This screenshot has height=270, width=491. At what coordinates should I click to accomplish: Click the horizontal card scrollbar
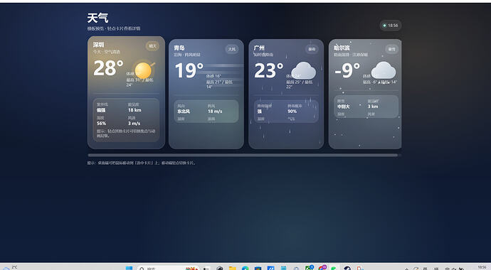[243, 155]
